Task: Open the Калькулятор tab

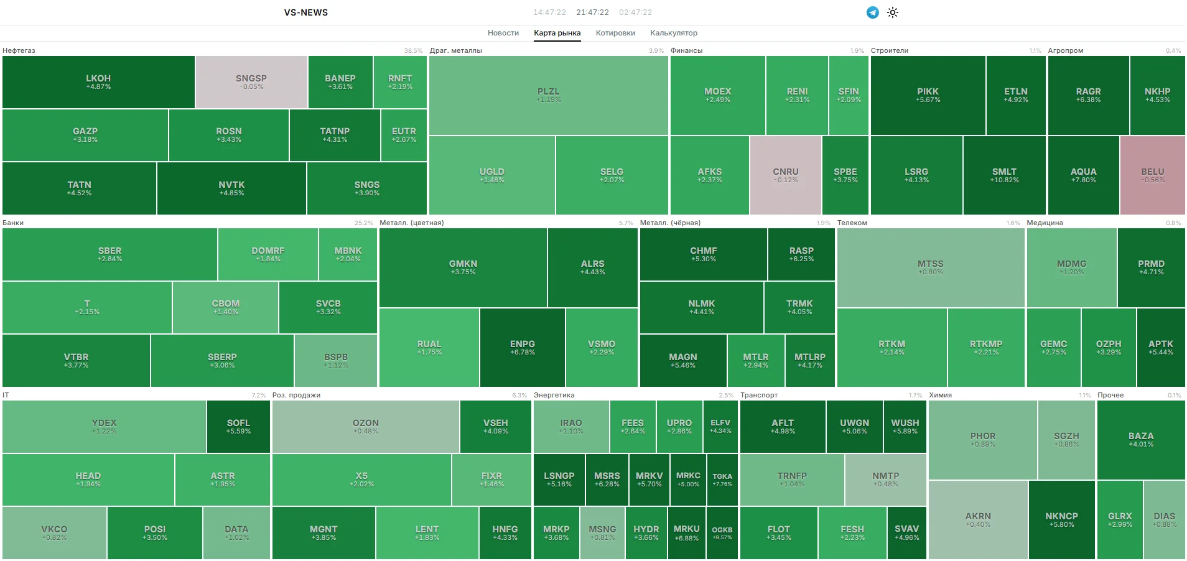Action: (674, 33)
